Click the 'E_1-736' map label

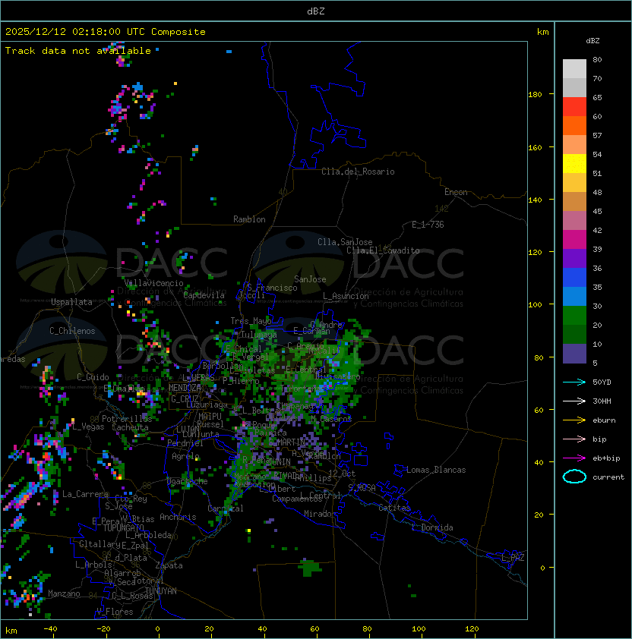coord(428,225)
